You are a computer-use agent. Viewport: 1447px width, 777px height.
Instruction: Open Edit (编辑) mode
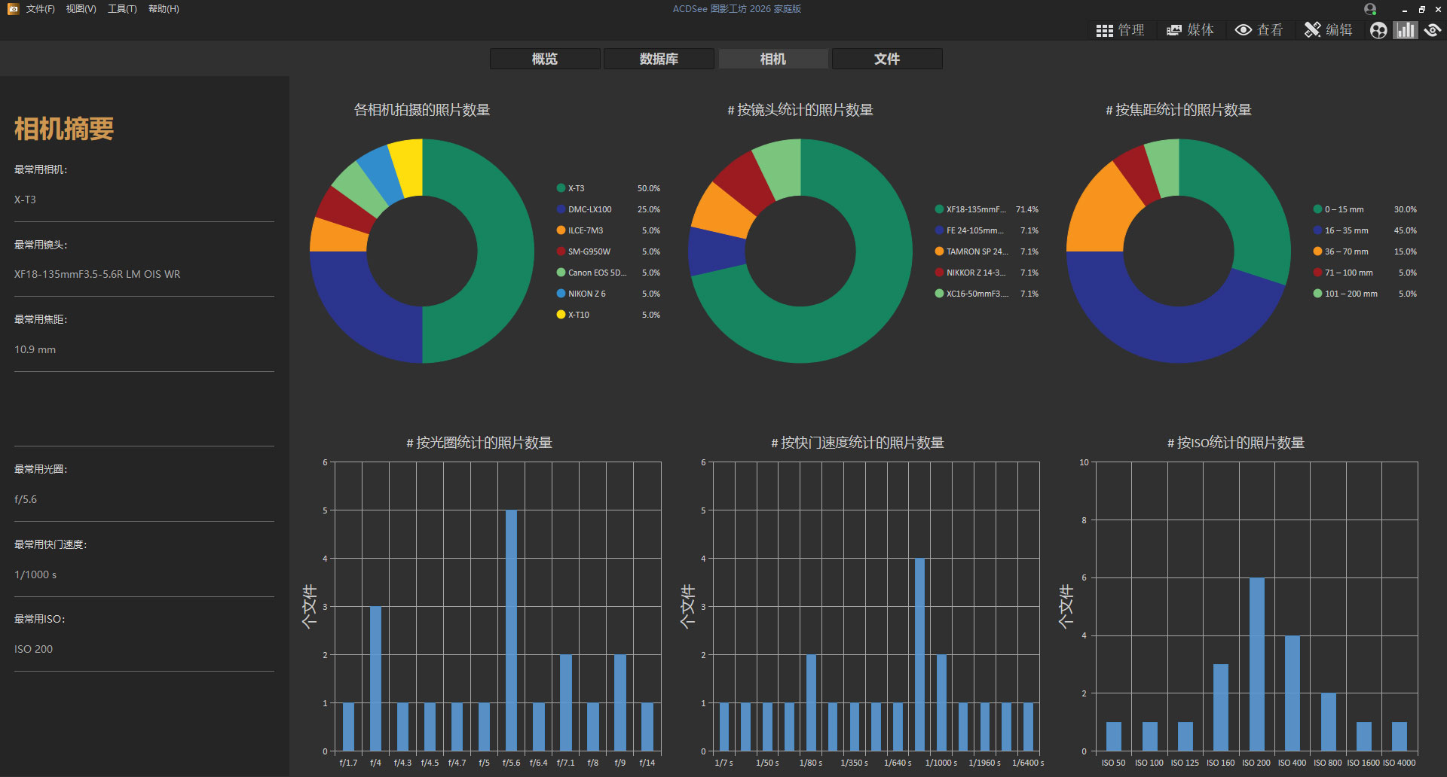pos(1329,30)
